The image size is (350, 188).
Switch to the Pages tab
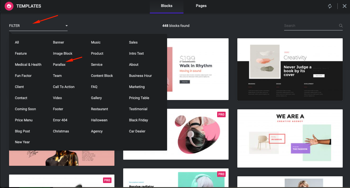click(201, 6)
